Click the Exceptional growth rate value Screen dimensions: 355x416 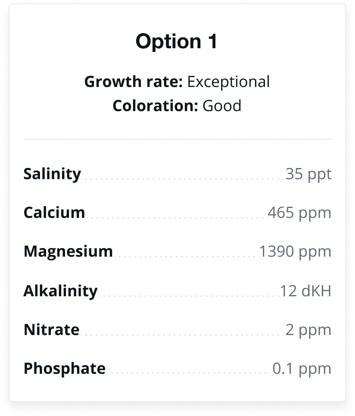tap(229, 82)
